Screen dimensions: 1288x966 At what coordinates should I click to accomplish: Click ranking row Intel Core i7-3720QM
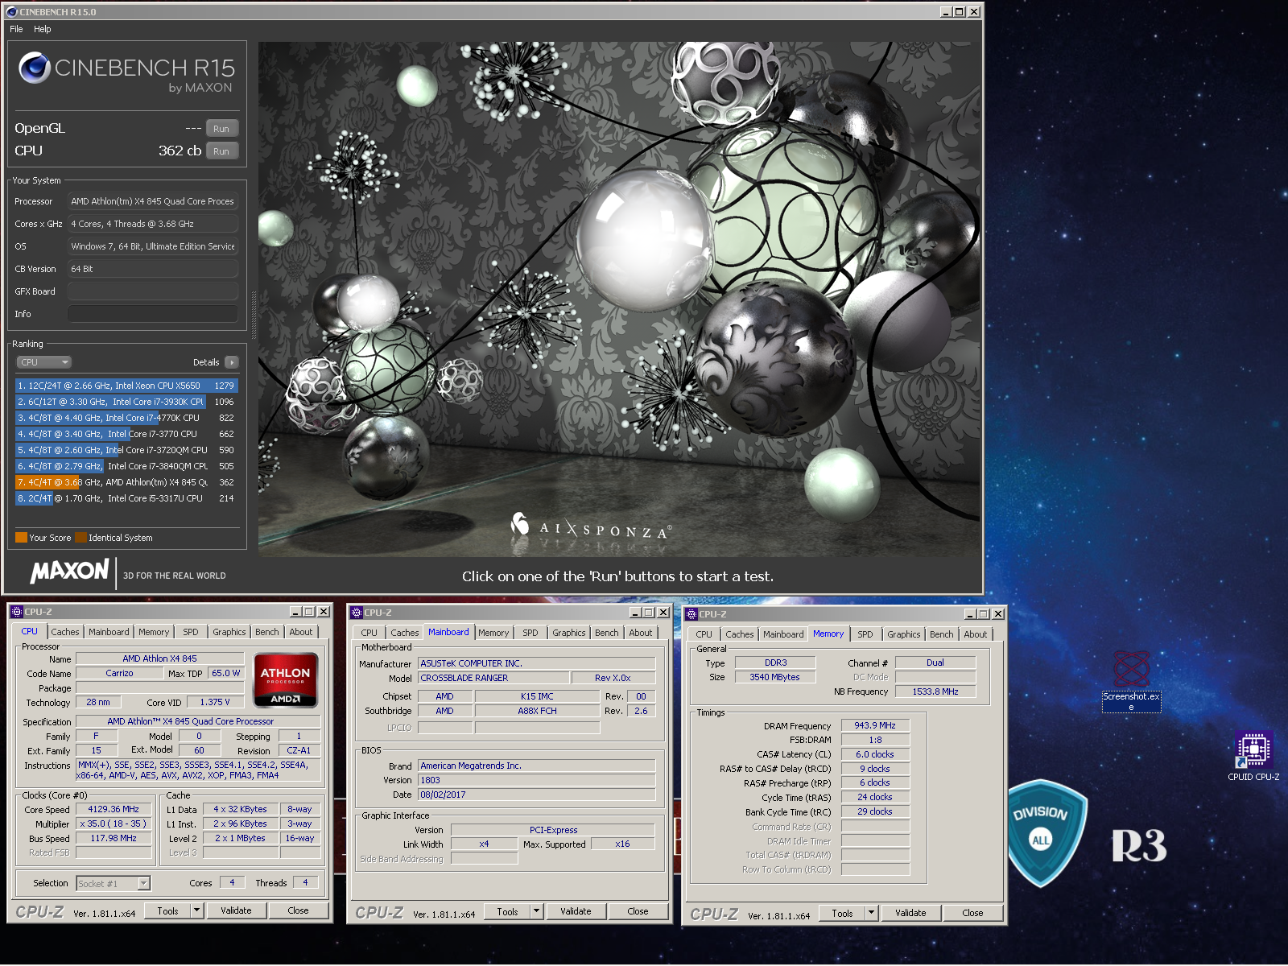[x=126, y=450]
